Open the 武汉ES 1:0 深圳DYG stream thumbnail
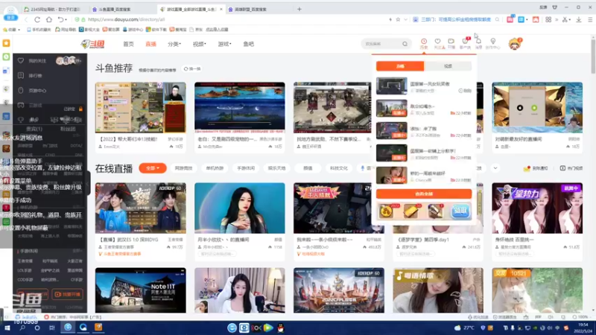The width and height of the screenshot is (596, 335). (141, 208)
